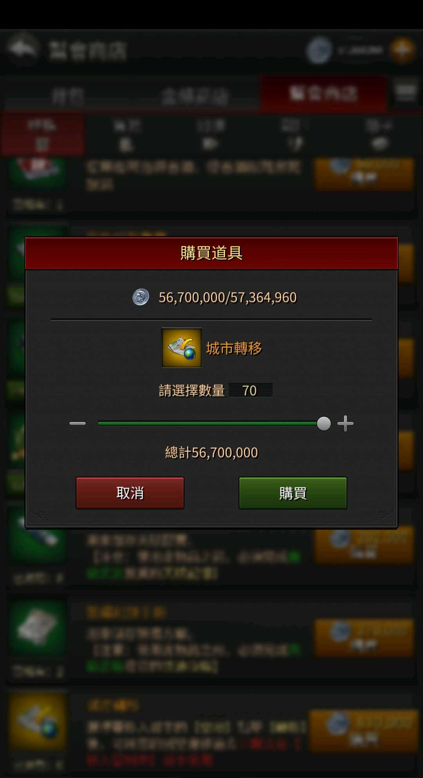Tap the blurred yellow city-transfer item thumbnail
The image size is (423, 778).
click(37, 722)
